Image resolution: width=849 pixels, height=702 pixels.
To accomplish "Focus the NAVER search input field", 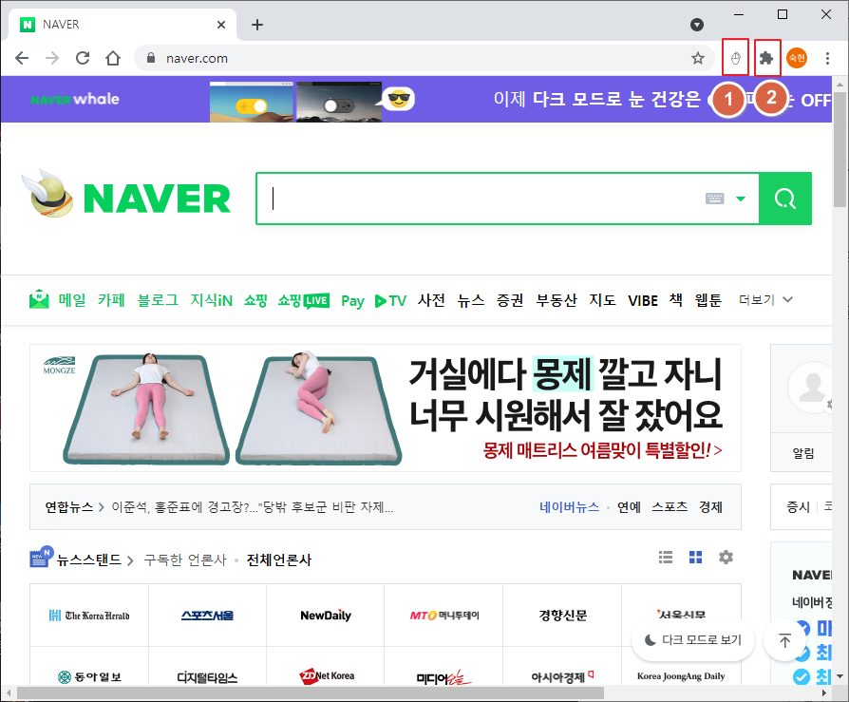I will pyautogui.click(x=480, y=199).
